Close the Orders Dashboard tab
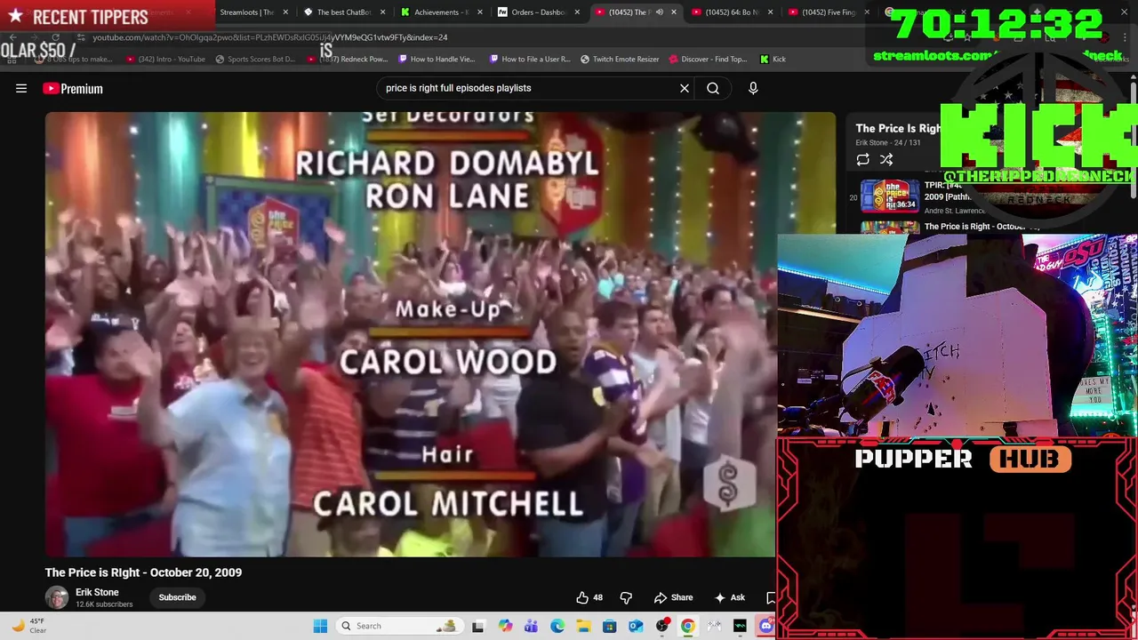This screenshot has height=640, width=1138. click(577, 12)
